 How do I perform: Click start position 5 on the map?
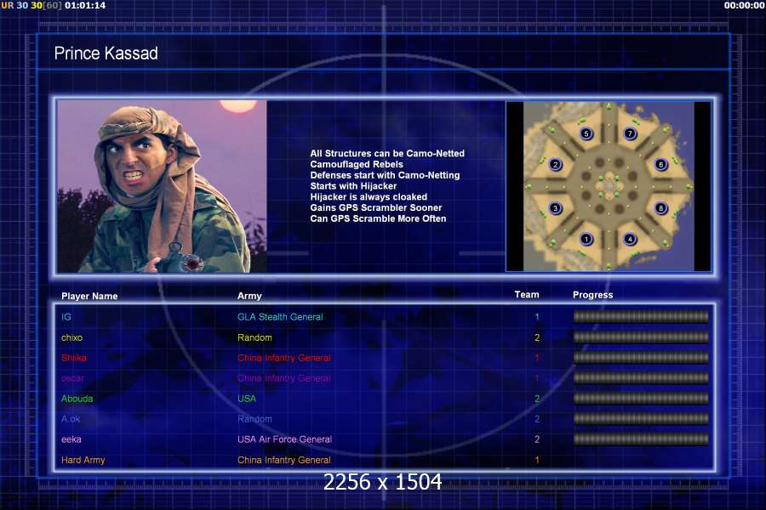tap(586, 133)
